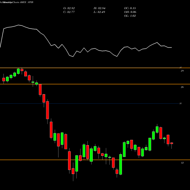This screenshot has width=190, height=190.
Task: Click the "OL: 1.02" reading
Action: pyautogui.click(x=130, y=16)
